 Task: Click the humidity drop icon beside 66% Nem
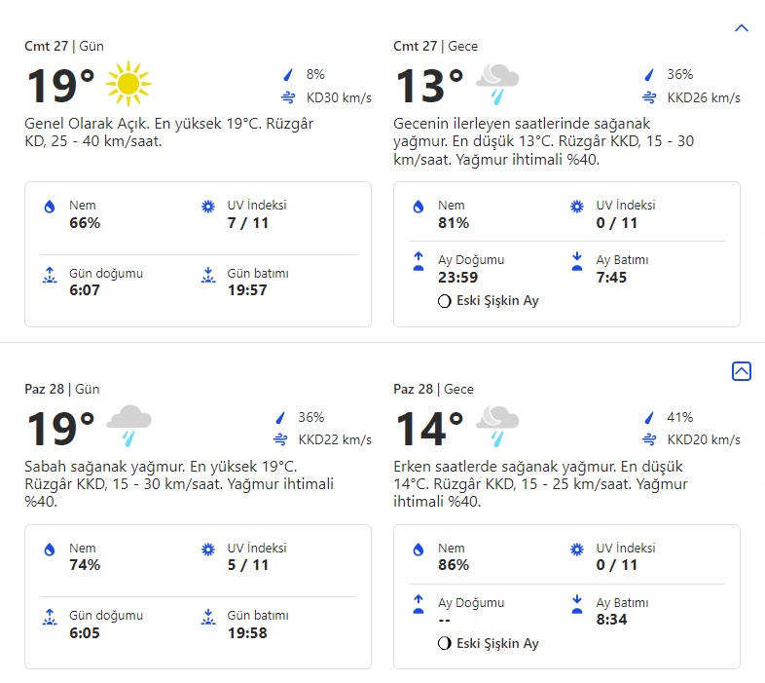pos(49,207)
